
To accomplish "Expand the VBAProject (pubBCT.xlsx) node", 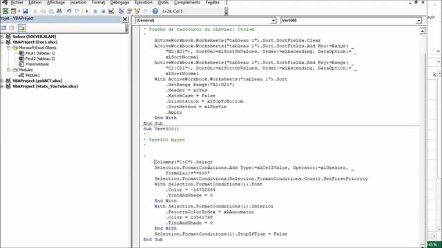I will 2,81.
